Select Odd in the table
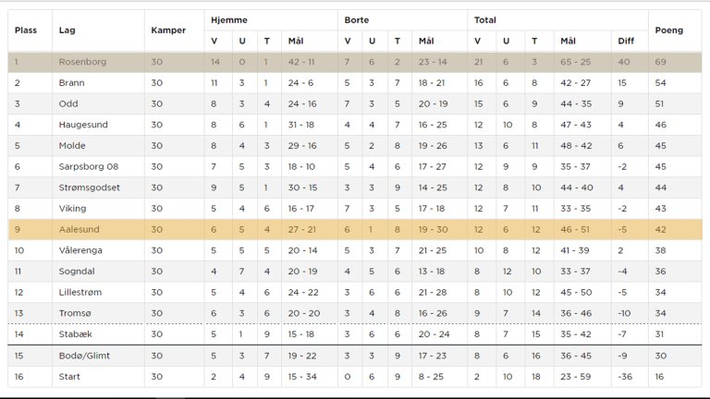710x399 pixels. 67,104
